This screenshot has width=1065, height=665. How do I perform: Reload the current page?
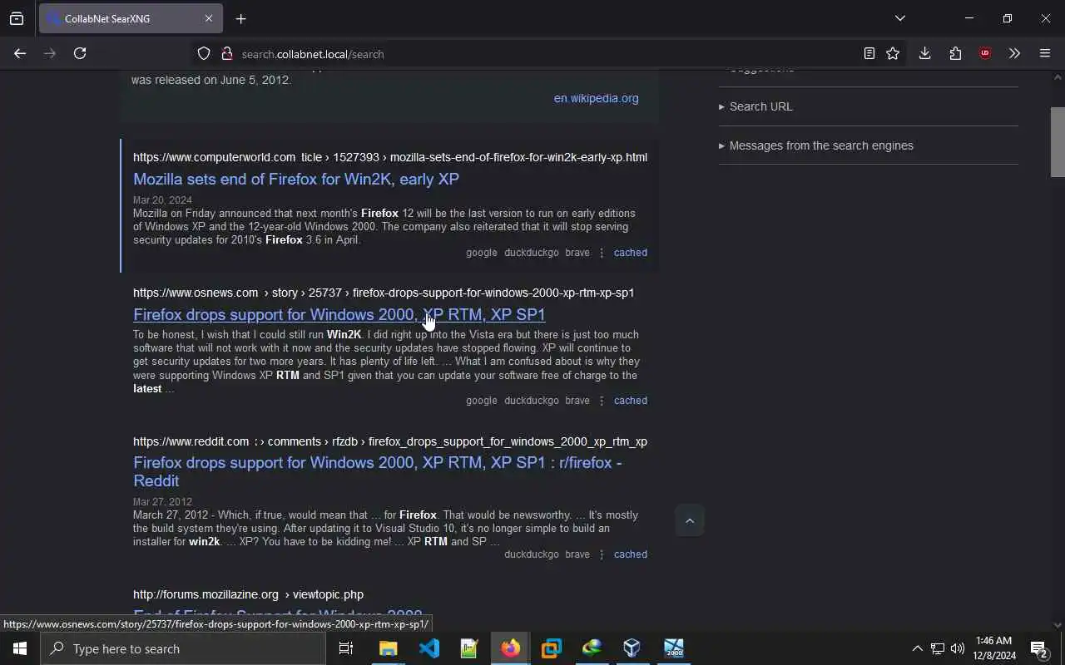80,53
